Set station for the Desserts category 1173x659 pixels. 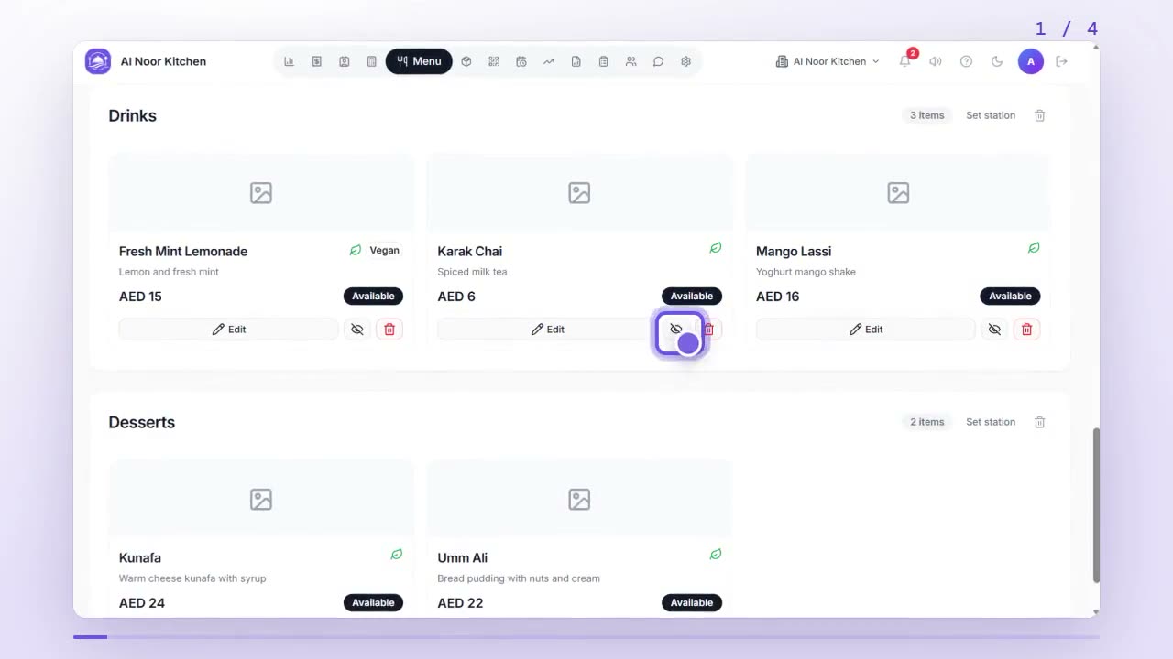point(991,422)
